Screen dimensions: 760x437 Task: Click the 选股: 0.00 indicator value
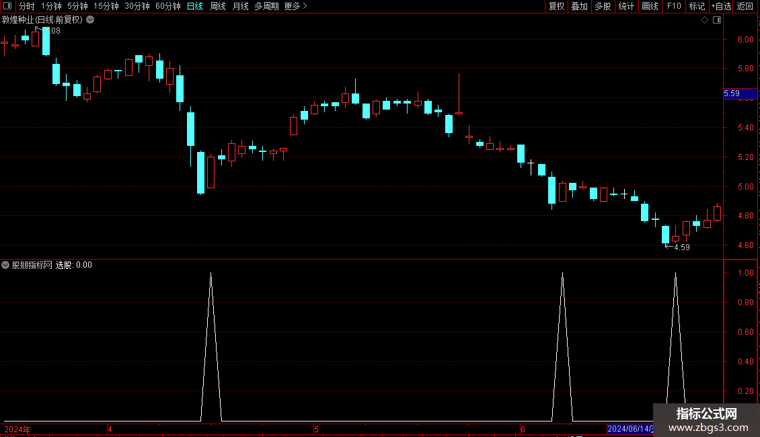(74, 265)
